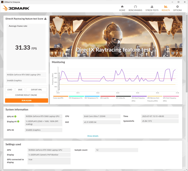Click Intel(R) Graphics in score panel
Screen dimensions: 188x171
click(x=26, y=81)
